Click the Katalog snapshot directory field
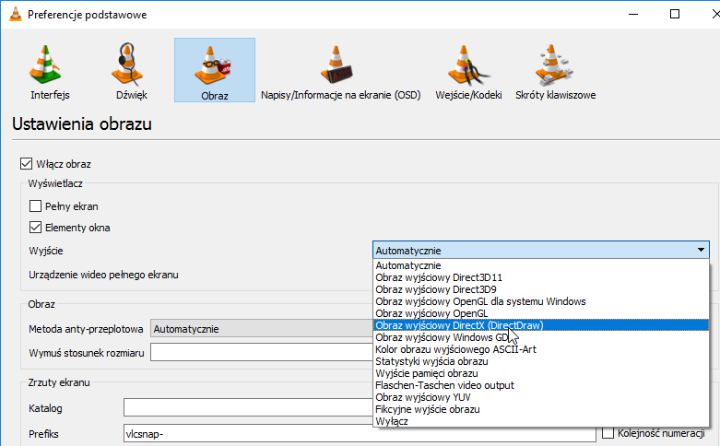 click(x=248, y=407)
